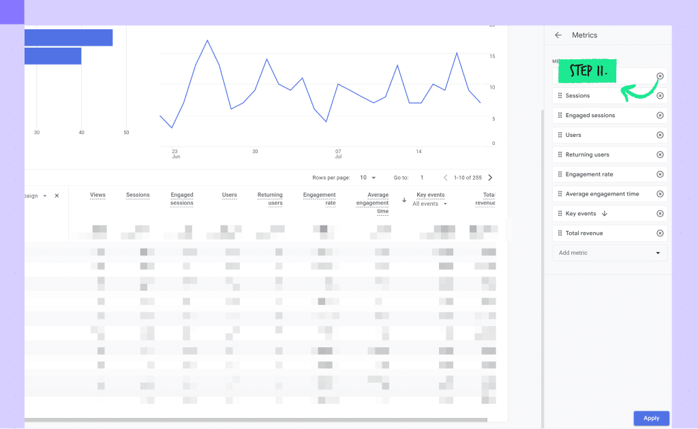Viewport: 698px width, 429px height.
Task: Grab the Engaged sessions drag handle
Action: (560, 115)
